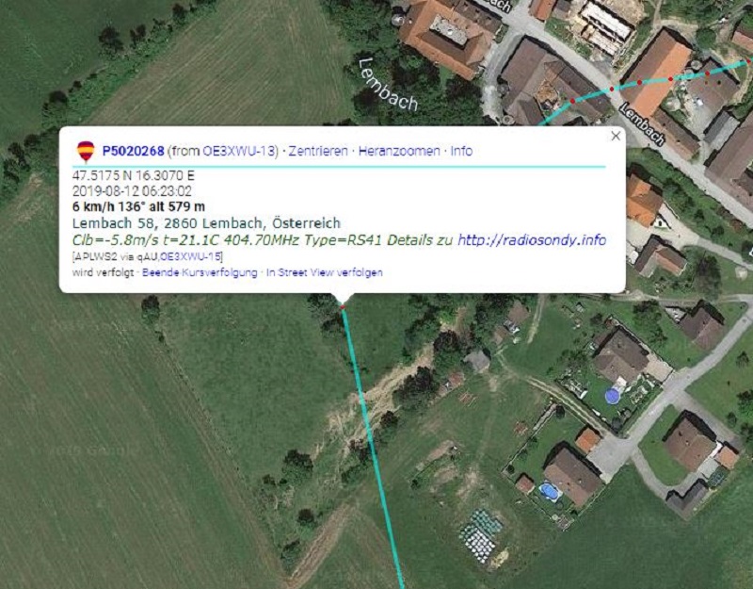This screenshot has width=753, height=589.
Task: Click the round blue pool on the map
Action: pos(612,396)
